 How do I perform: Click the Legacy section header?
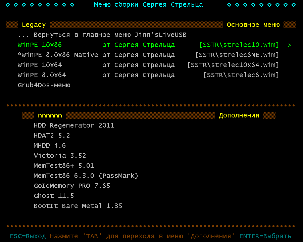[x=34, y=25]
